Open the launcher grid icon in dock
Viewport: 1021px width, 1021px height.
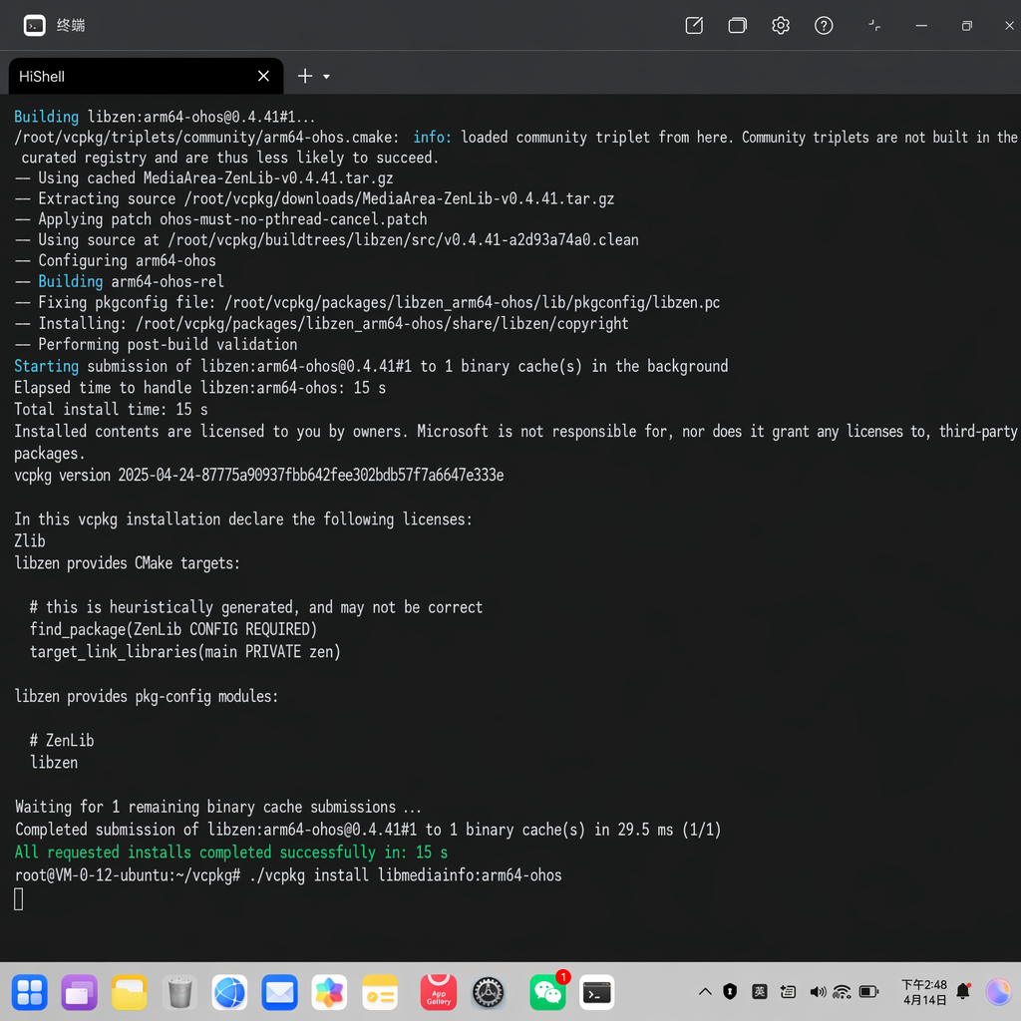pyautogui.click(x=29, y=992)
